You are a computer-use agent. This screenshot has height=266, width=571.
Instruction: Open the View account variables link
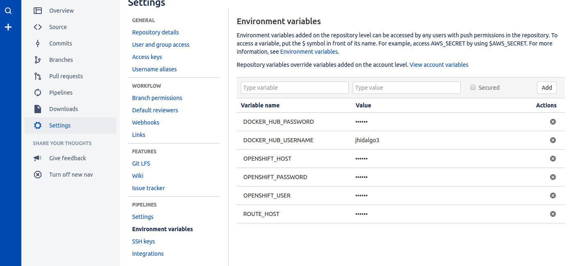click(x=439, y=65)
